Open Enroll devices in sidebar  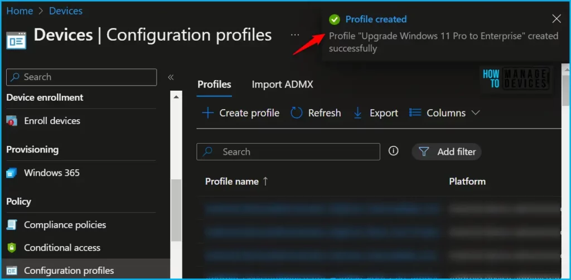coord(52,121)
